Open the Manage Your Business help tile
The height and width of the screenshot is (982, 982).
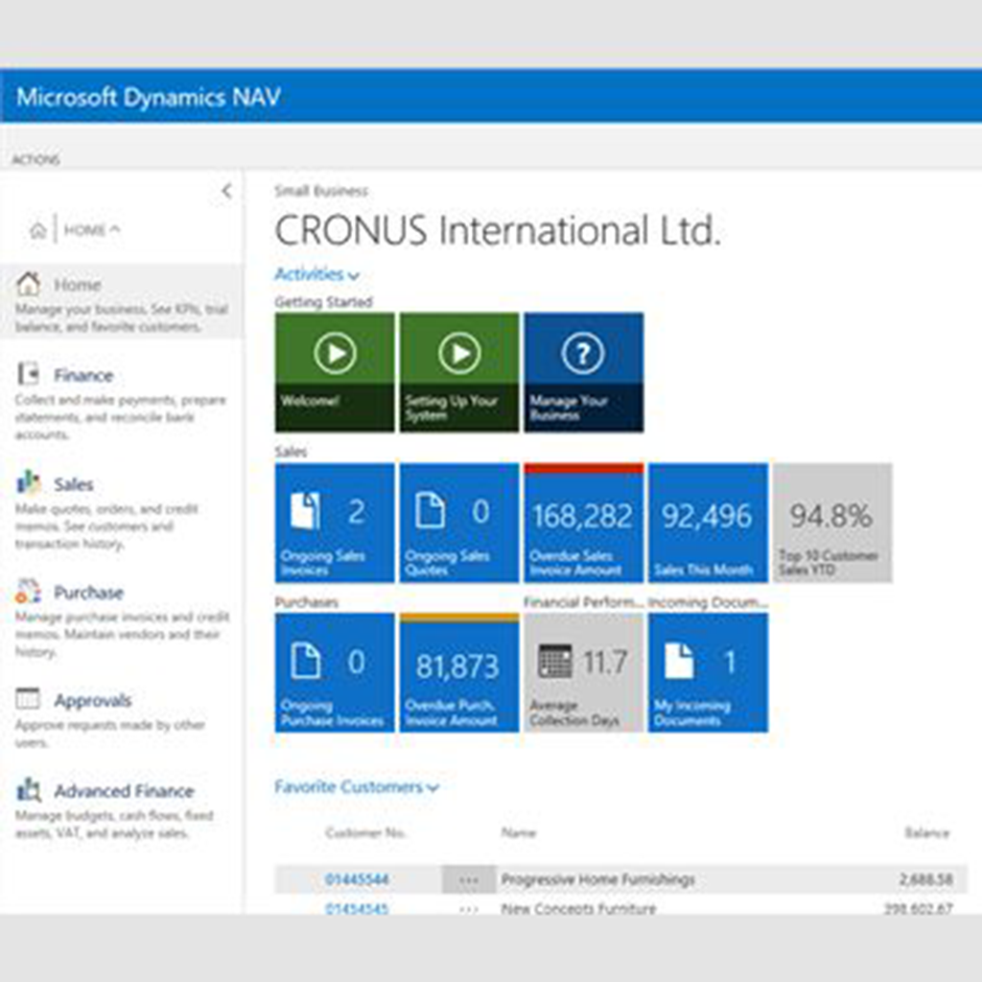tap(584, 372)
